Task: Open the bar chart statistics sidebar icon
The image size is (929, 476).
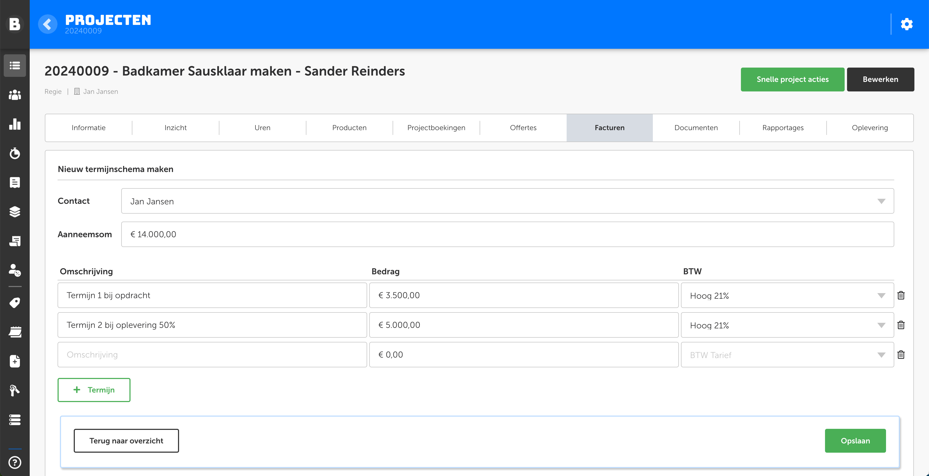Action: click(15, 124)
